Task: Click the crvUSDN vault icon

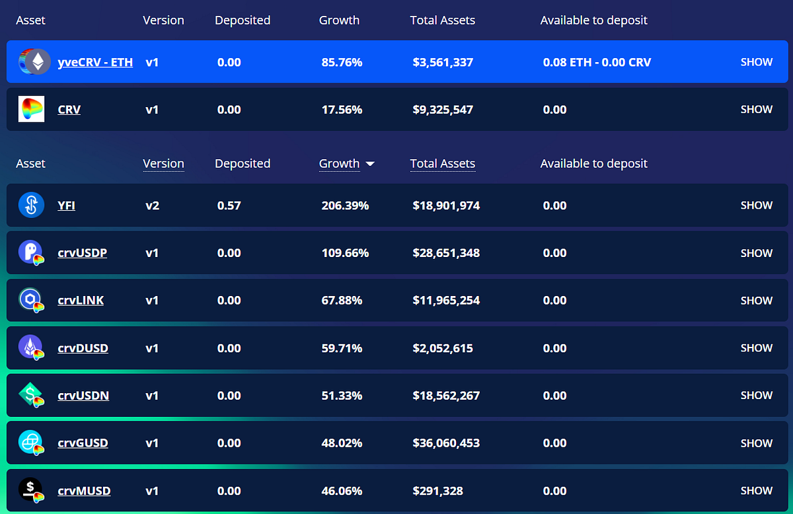Action: coord(31,396)
